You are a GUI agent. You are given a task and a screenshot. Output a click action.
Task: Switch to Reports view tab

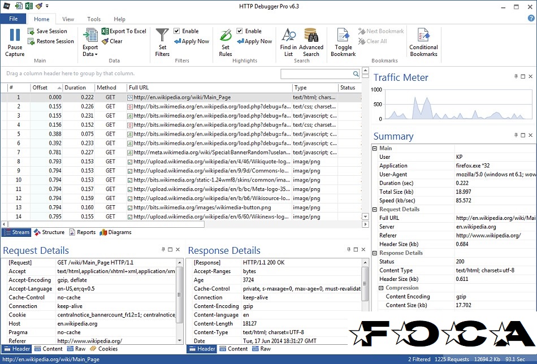pyautogui.click(x=83, y=232)
